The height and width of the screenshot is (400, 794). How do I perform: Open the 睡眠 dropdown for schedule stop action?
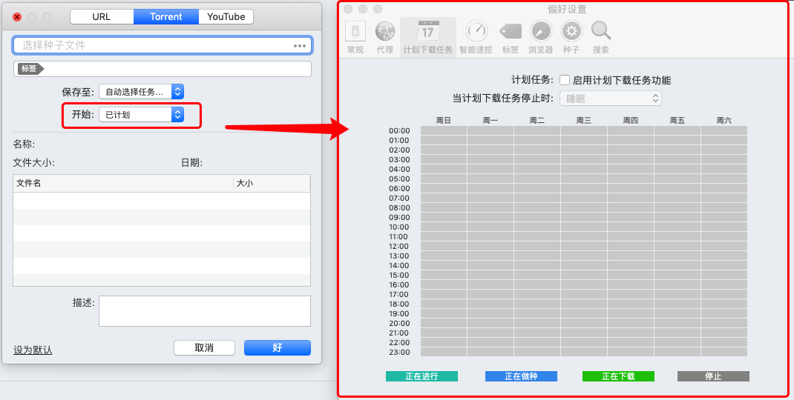tap(611, 99)
